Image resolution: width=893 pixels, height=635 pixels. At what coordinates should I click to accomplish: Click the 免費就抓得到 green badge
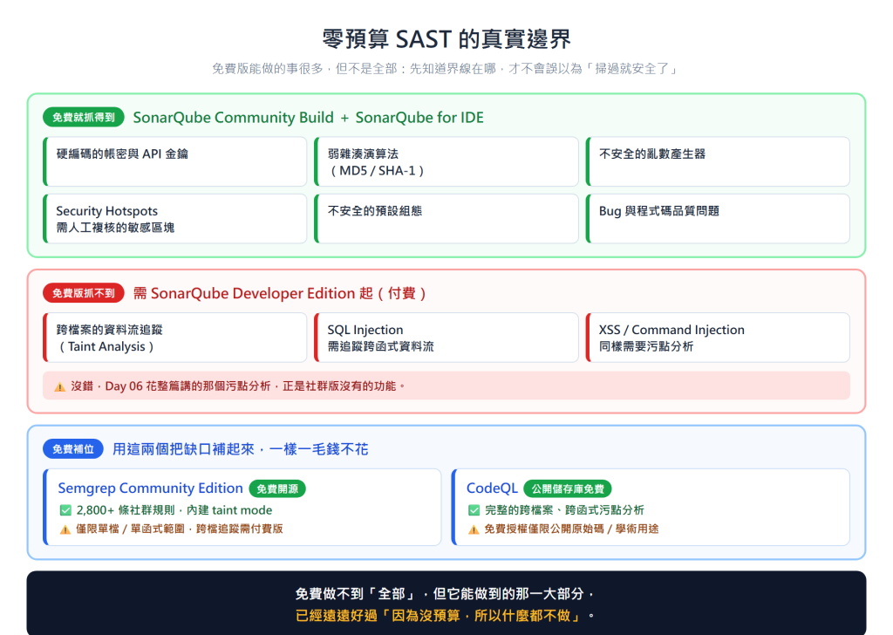pos(84,118)
